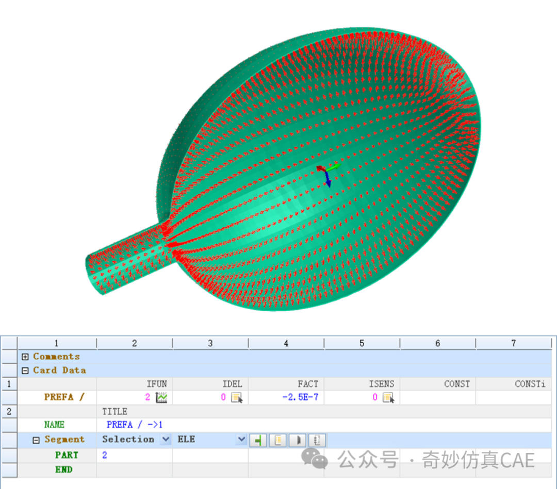Image resolution: width=557 pixels, height=489 pixels.
Task: Click the IFUN column label
Action: click(x=157, y=384)
